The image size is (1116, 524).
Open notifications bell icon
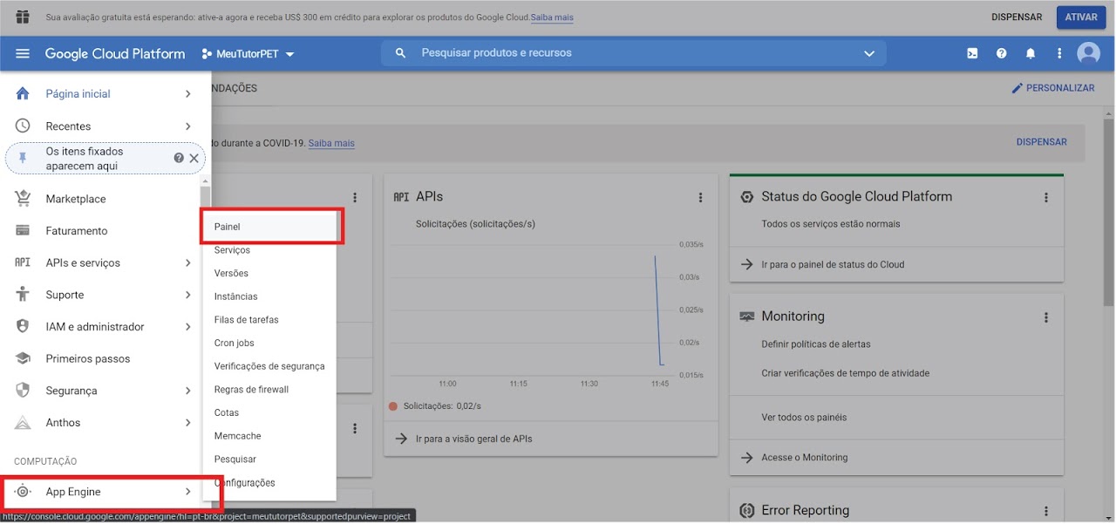click(x=1031, y=54)
